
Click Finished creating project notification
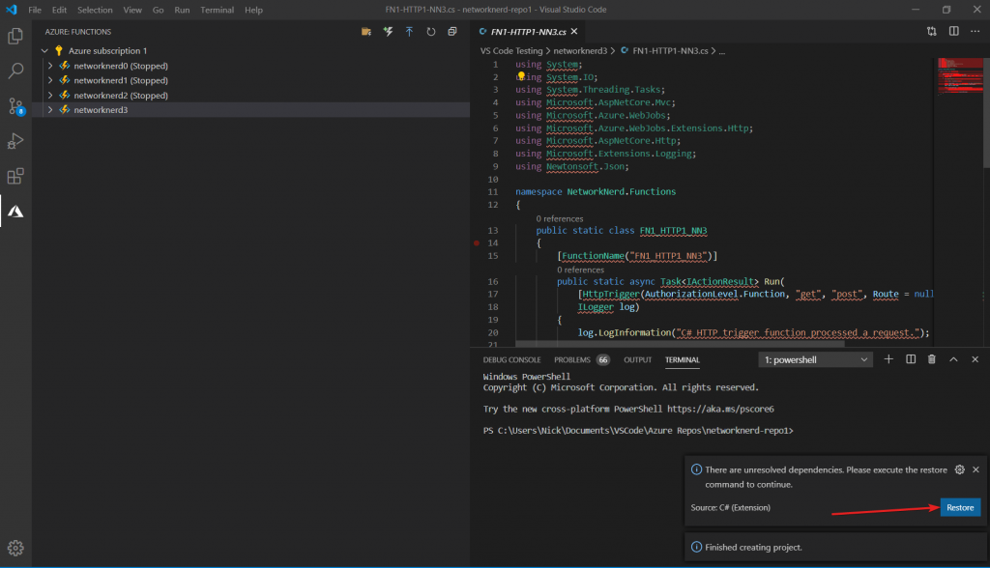[x=836, y=547]
